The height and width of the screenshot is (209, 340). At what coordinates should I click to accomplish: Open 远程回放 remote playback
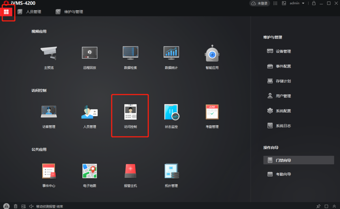[89, 56]
